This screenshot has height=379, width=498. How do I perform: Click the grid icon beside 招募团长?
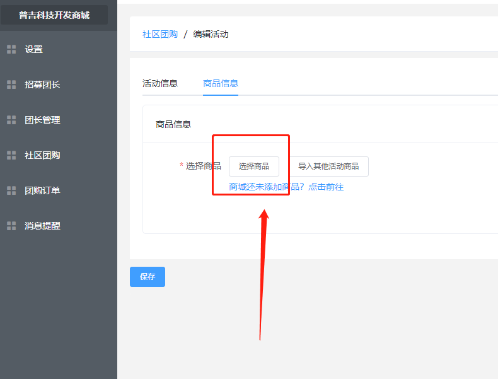click(x=11, y=85)
